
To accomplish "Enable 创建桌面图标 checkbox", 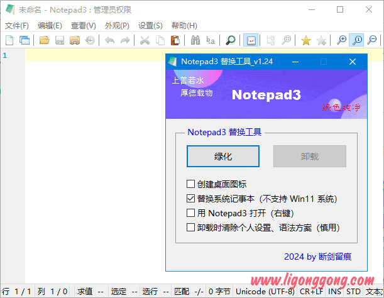I will 190,184.
